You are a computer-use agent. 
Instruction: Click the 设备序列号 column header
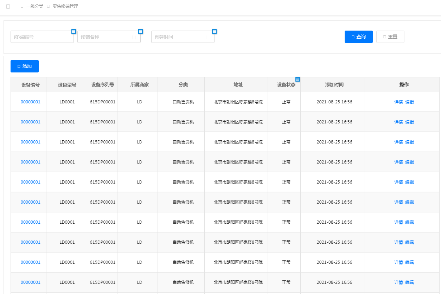[103, 85]
